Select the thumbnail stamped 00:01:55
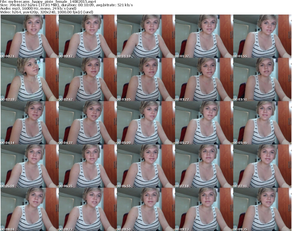Viewport: 292px width, 231px height. coord(262,36)
